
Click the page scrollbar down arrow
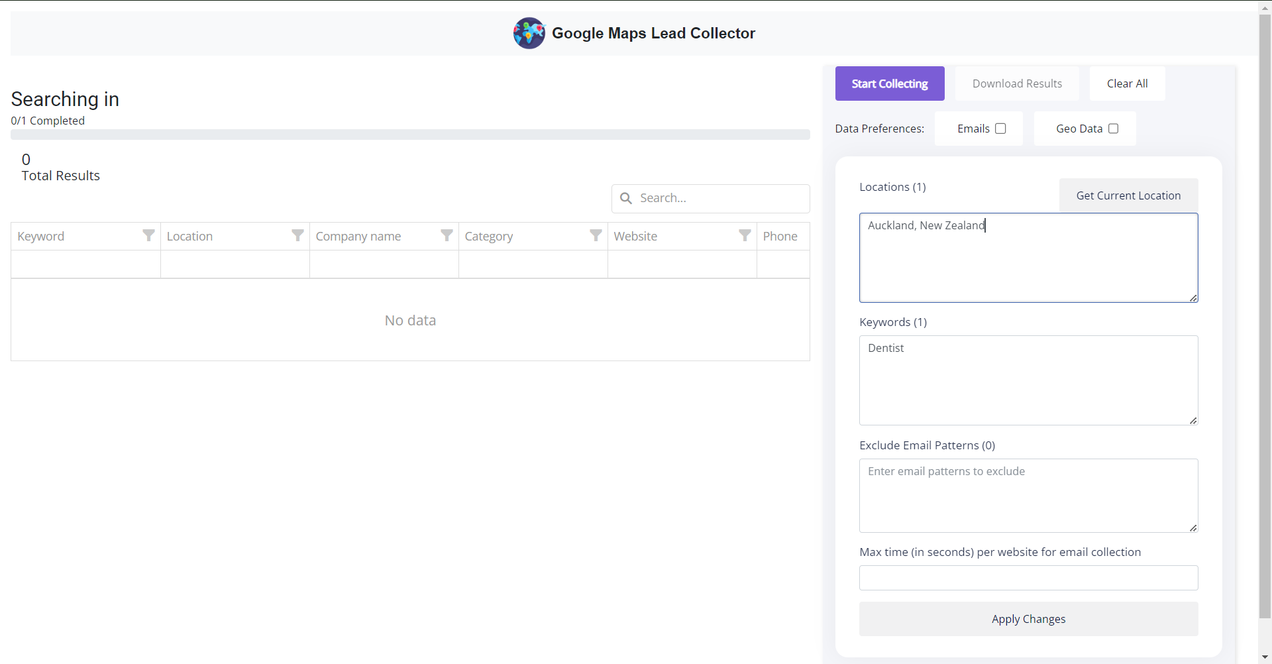click(x=1265, y=657)
